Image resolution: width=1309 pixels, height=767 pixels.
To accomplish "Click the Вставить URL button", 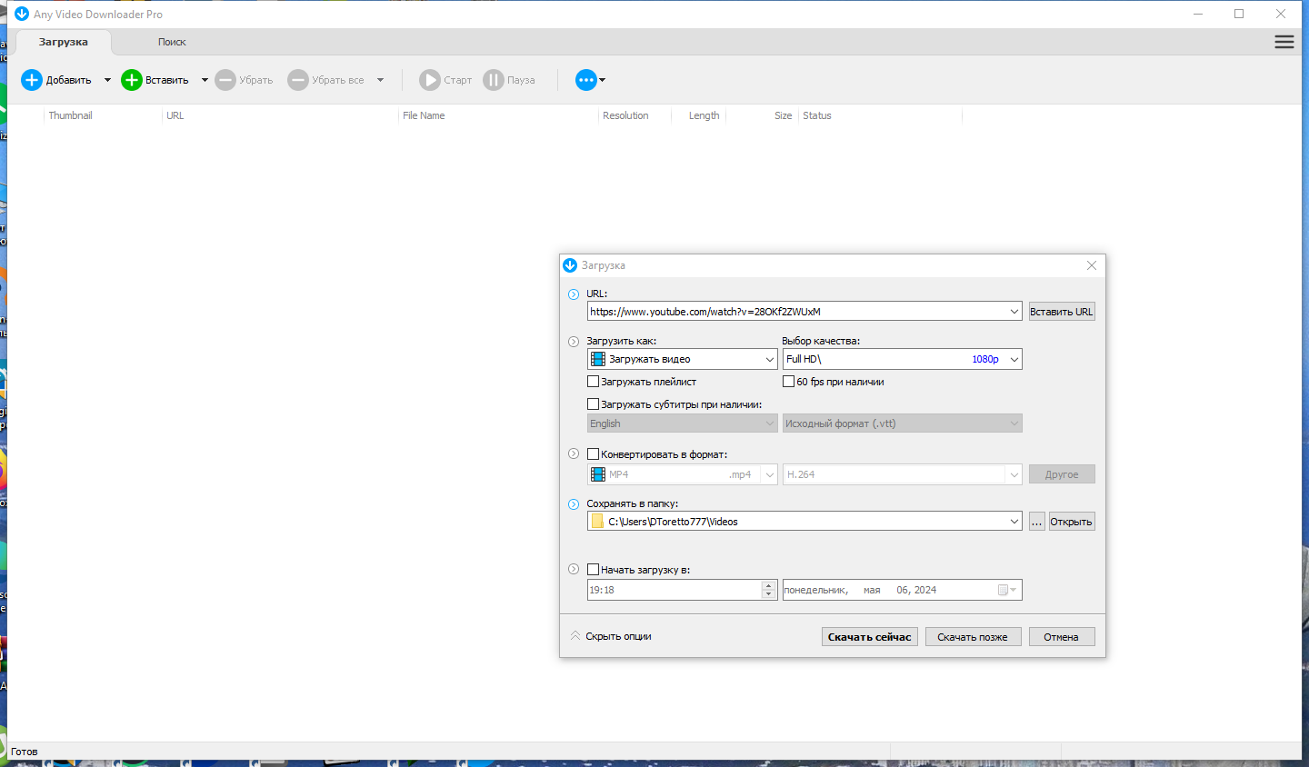I will click(1062, 312).
